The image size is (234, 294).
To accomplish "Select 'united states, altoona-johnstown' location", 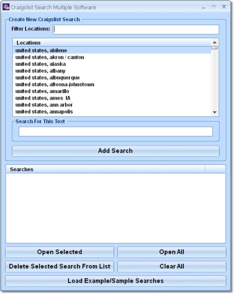I will tap(112, 84).
